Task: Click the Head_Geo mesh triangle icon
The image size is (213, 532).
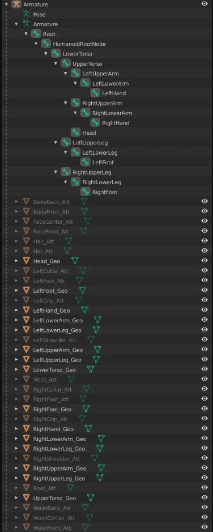Action: coord(26,261)
